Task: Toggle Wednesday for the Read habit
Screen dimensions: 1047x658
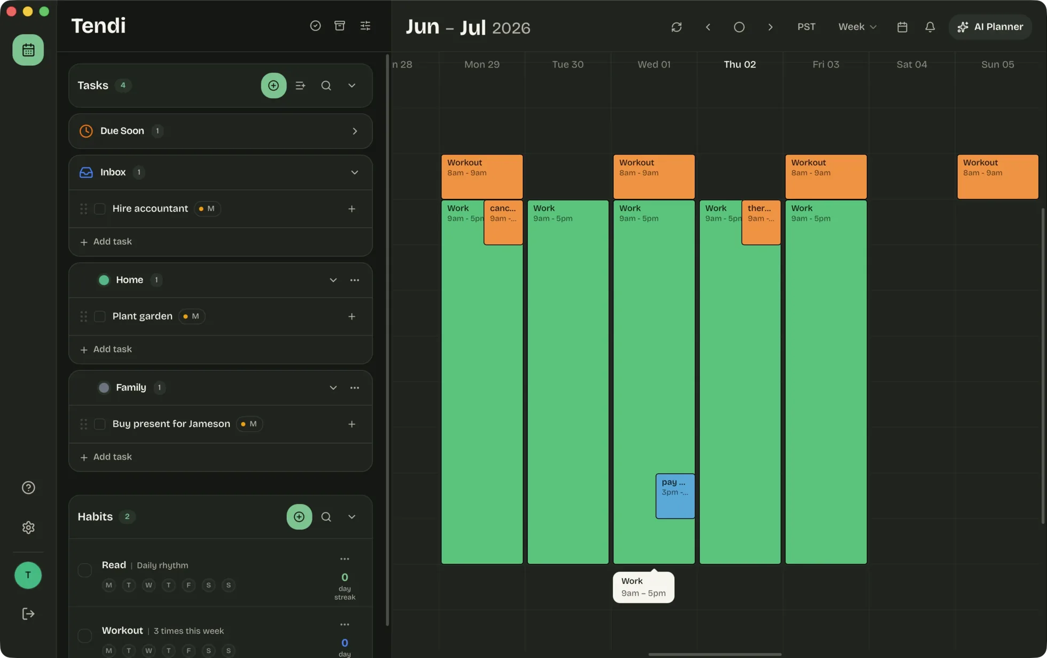Action: coord(149,585)
